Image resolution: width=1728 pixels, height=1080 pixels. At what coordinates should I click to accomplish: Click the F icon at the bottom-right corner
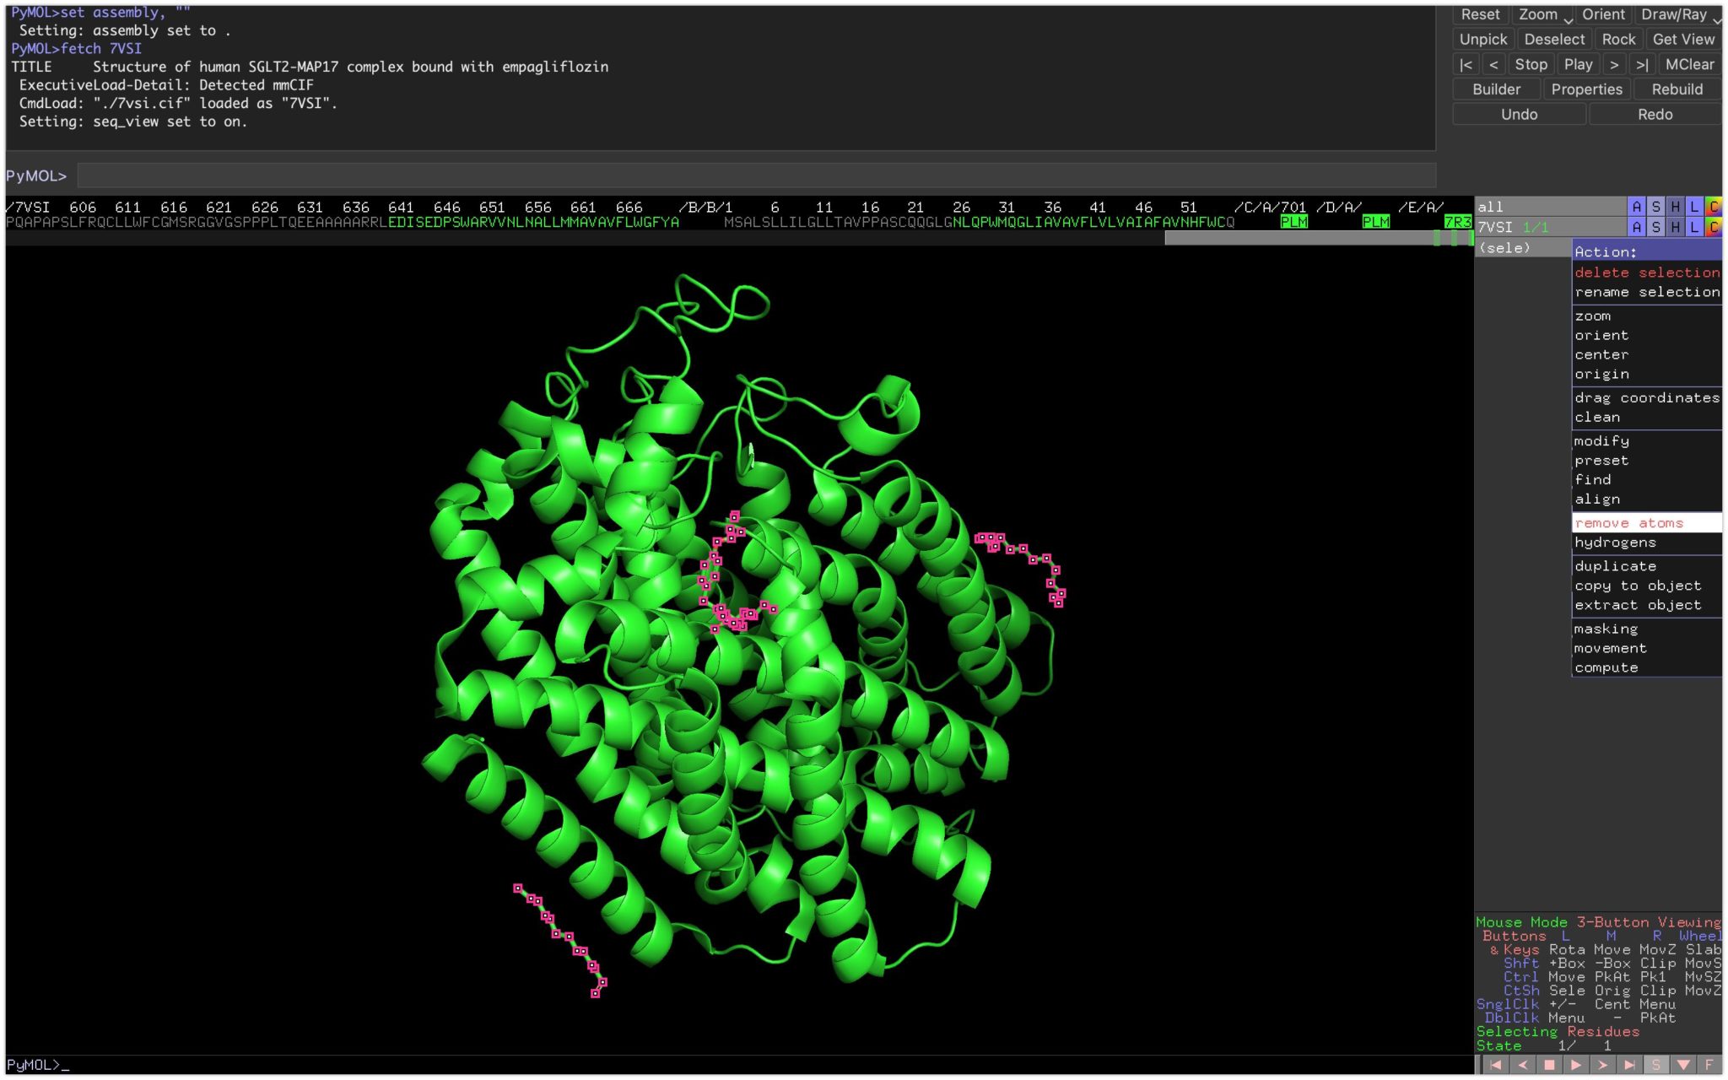(x=1711, y=1066)
